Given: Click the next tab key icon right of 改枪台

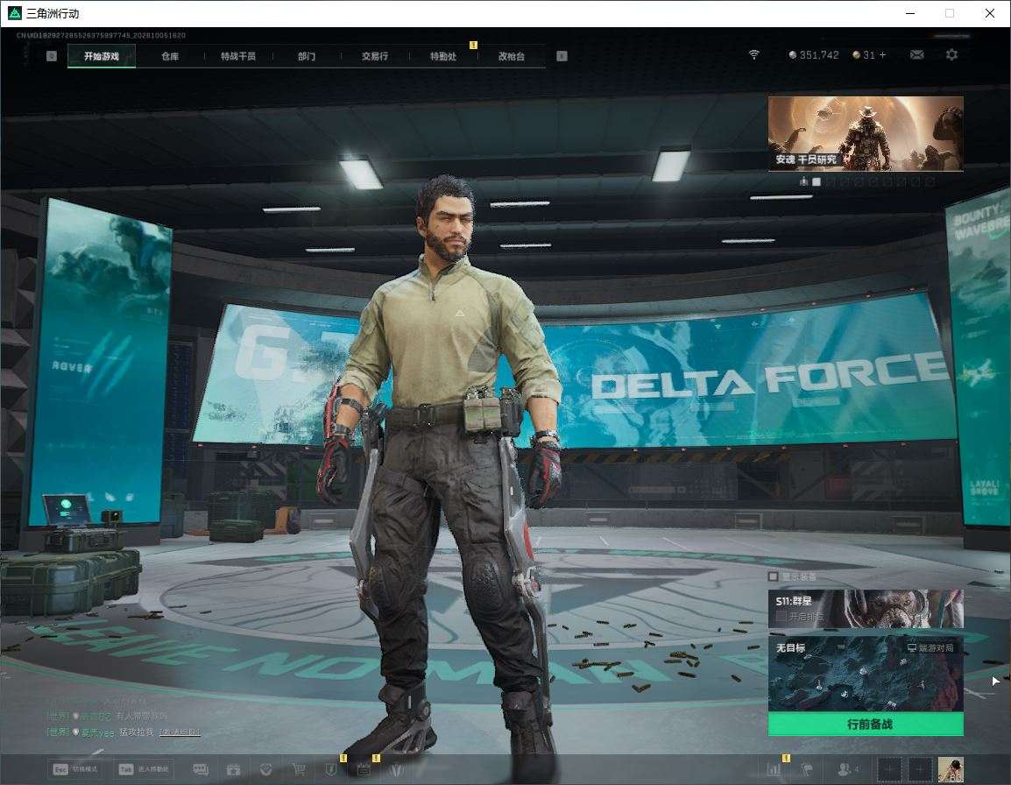Looking at the screenshot, I should pyautogui.click(x=562, y=56).
